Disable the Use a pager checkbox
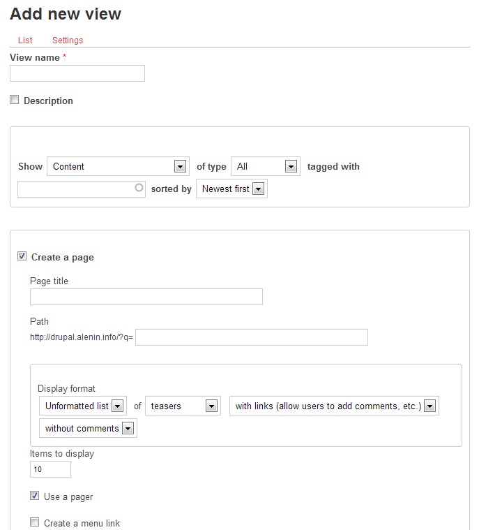The width and height of the screenshot is (479, 530). [34, 496]
